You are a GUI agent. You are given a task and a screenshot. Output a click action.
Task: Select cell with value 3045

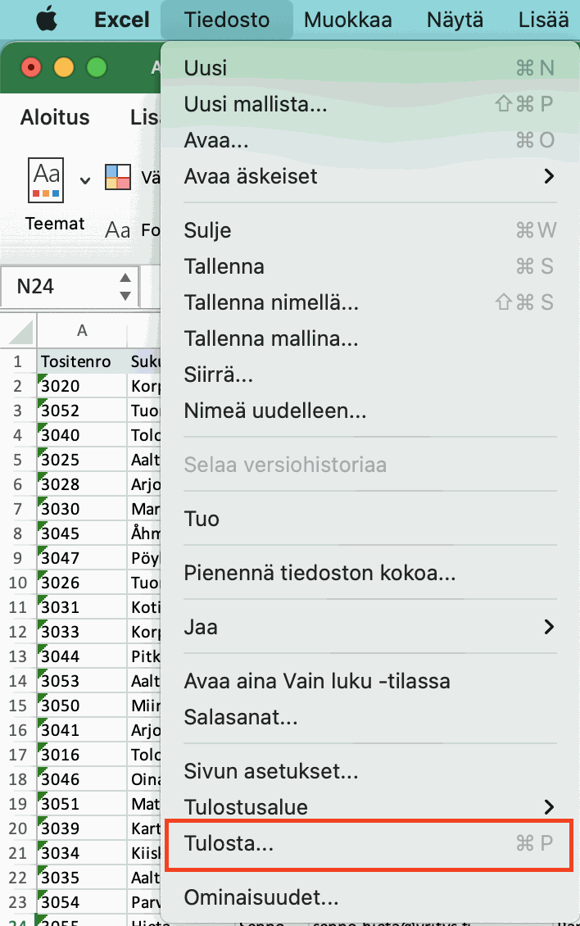point(82,533)
